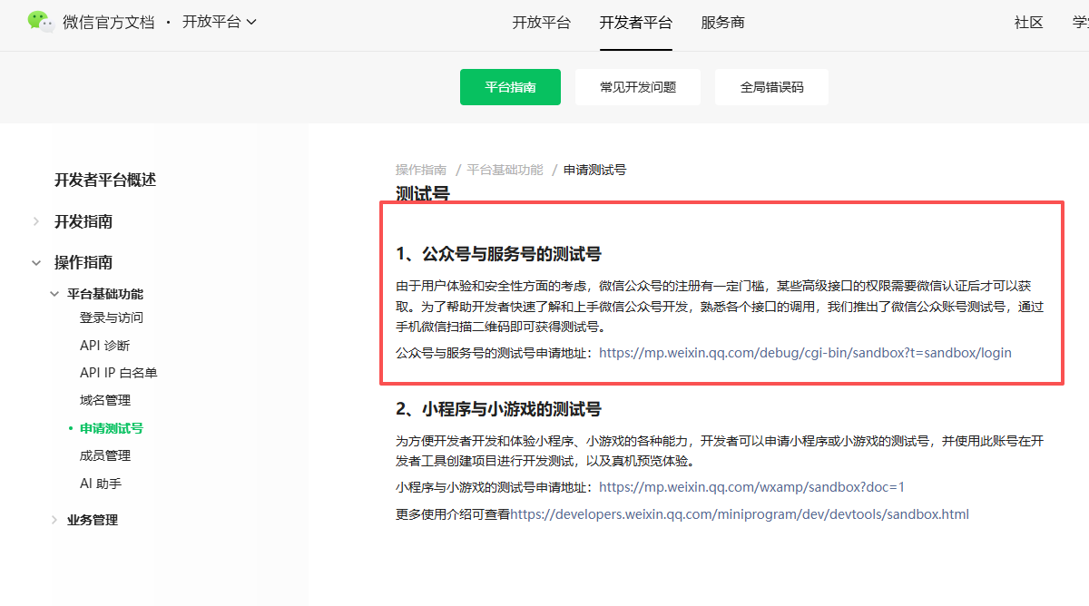Open the 微信官方文档 home link

[107, 22]
